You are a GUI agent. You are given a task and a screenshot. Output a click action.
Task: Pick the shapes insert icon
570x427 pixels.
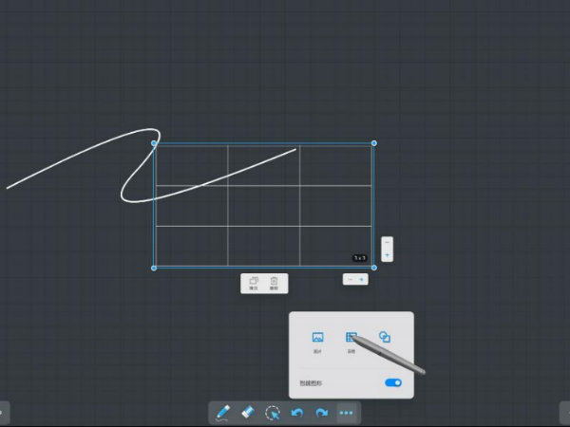[x=385, y=338]
